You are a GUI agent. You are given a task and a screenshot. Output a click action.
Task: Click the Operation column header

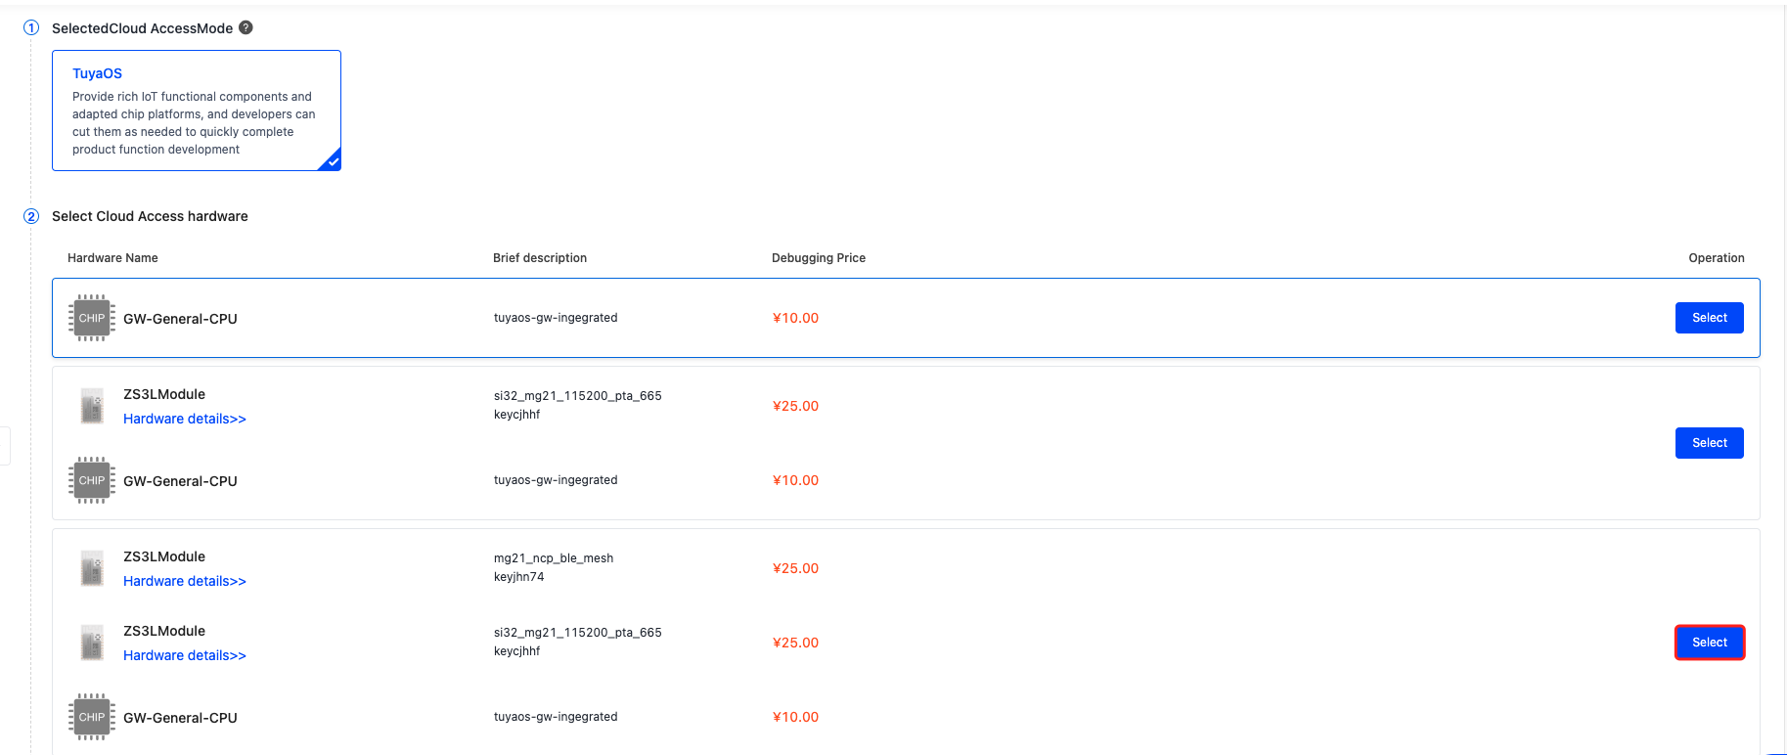[1717, 258]
